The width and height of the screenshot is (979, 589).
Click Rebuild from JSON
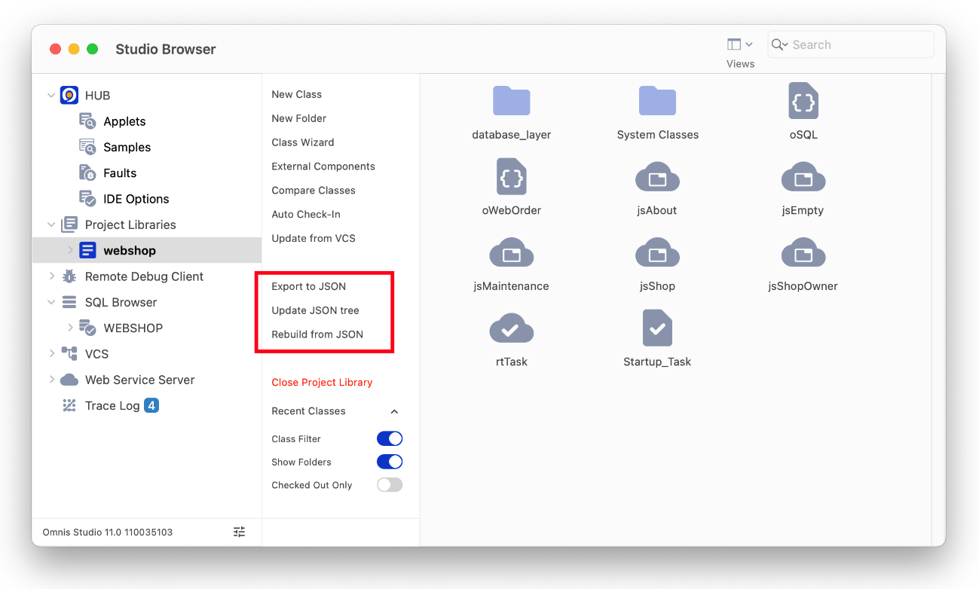point(317,334)
